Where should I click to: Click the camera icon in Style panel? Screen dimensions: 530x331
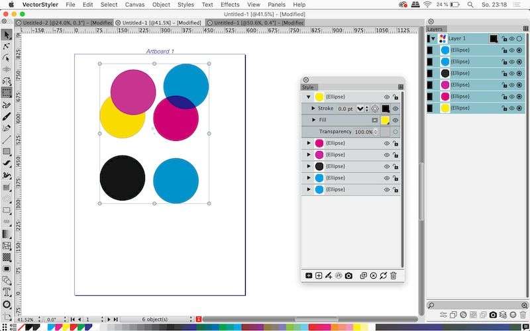tap(348, 275)
